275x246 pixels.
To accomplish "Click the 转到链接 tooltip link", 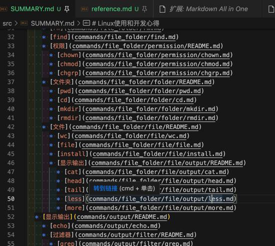I will (105, 188).
